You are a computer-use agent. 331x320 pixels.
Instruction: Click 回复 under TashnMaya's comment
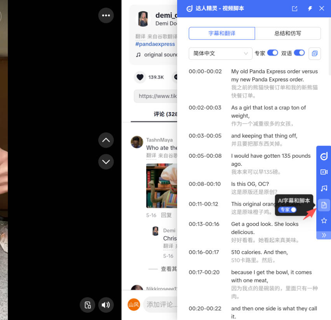click(166, 215)
